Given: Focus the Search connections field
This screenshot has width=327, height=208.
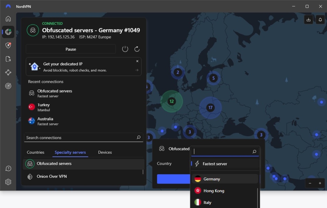Looking at the screenshot, I should [x=83, y=138].
